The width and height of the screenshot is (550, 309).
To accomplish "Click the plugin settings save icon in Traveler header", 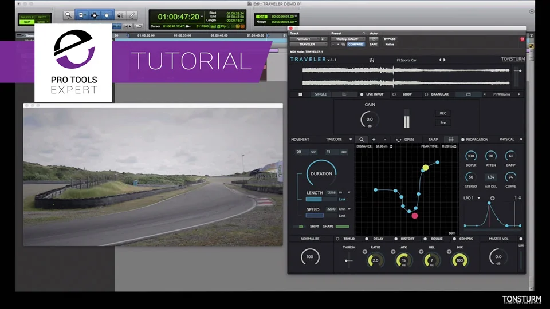I will 372,60.
